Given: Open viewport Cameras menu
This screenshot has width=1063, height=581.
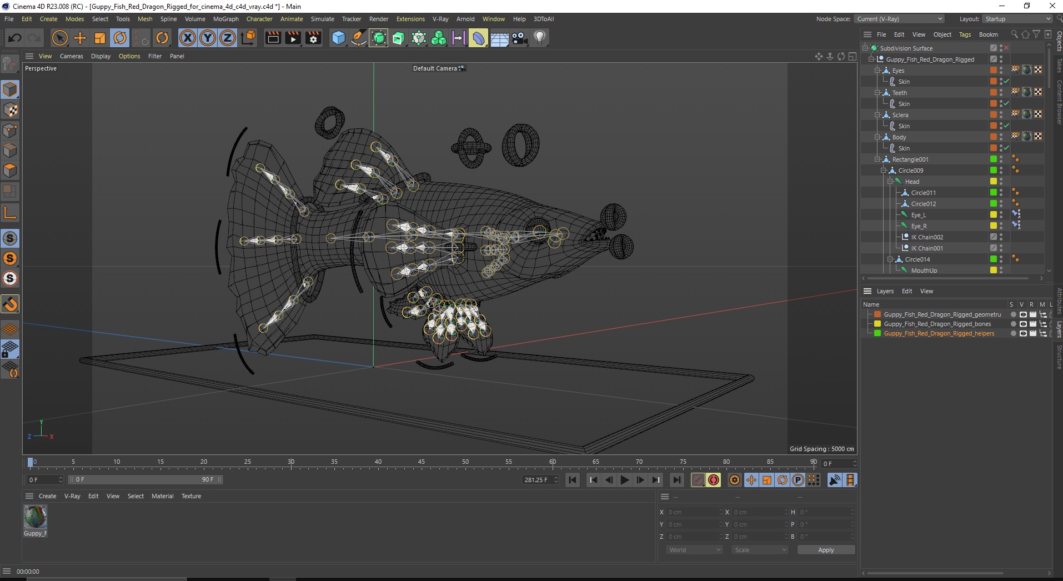Looking at the screenshot, I should 71,56.
